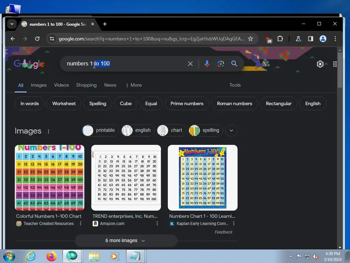The image size is (350, 263).
Task: Open the Google apps grid
Action: (335, 64)
